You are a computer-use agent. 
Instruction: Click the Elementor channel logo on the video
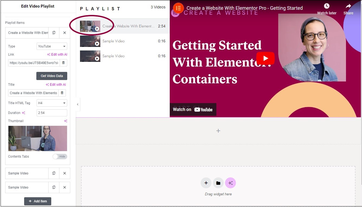pyautogui.click(x=178, y=8)
